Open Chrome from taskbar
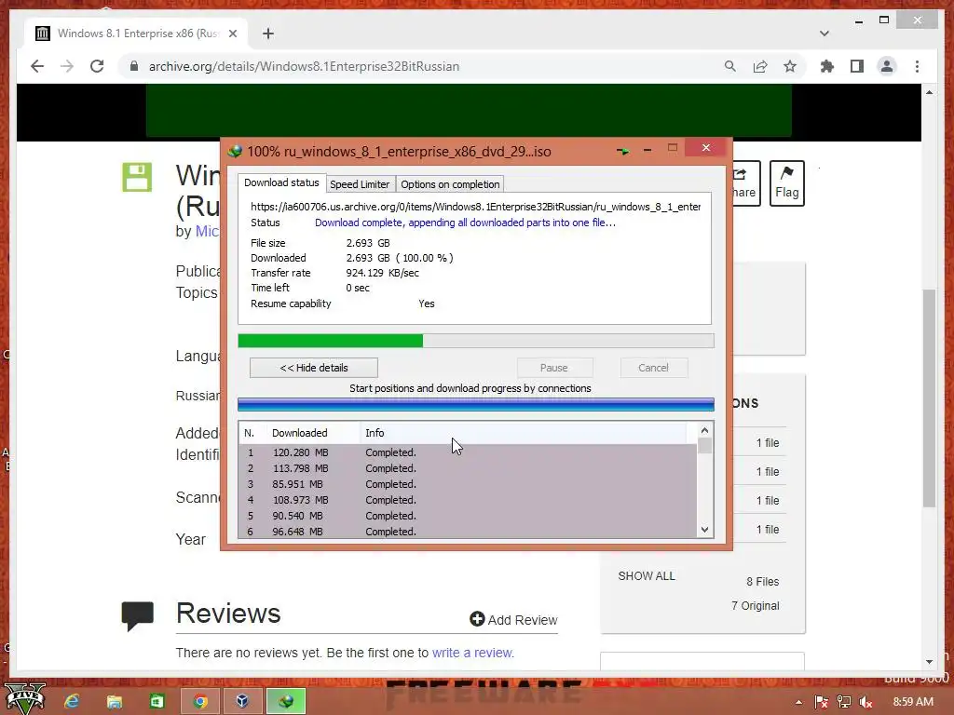The height and width of the screenshot is (715, 954). point(200,702)
